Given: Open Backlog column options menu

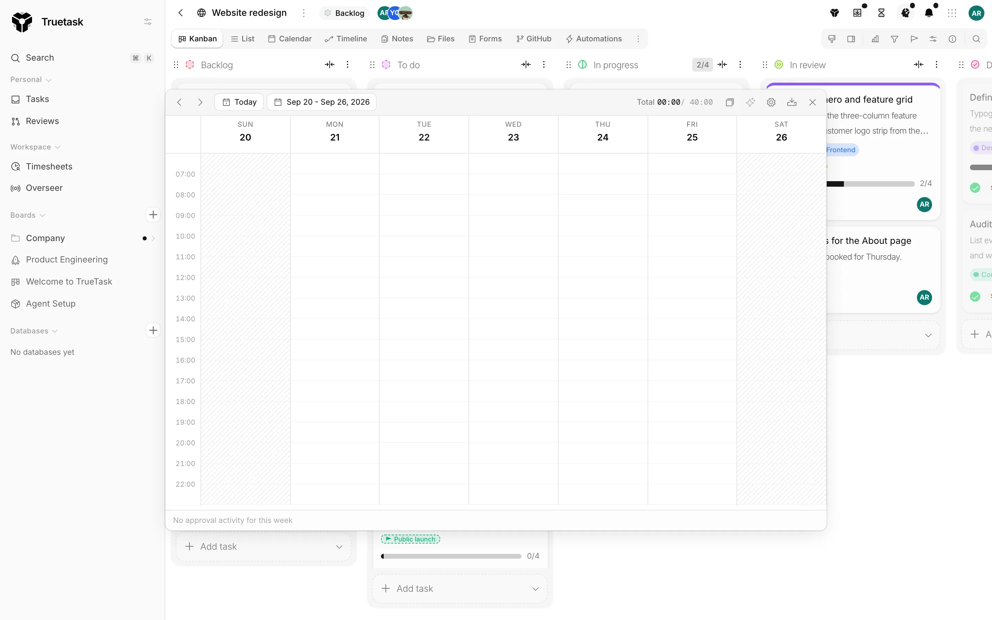Looking at the screenshot, I should point(348,65).
